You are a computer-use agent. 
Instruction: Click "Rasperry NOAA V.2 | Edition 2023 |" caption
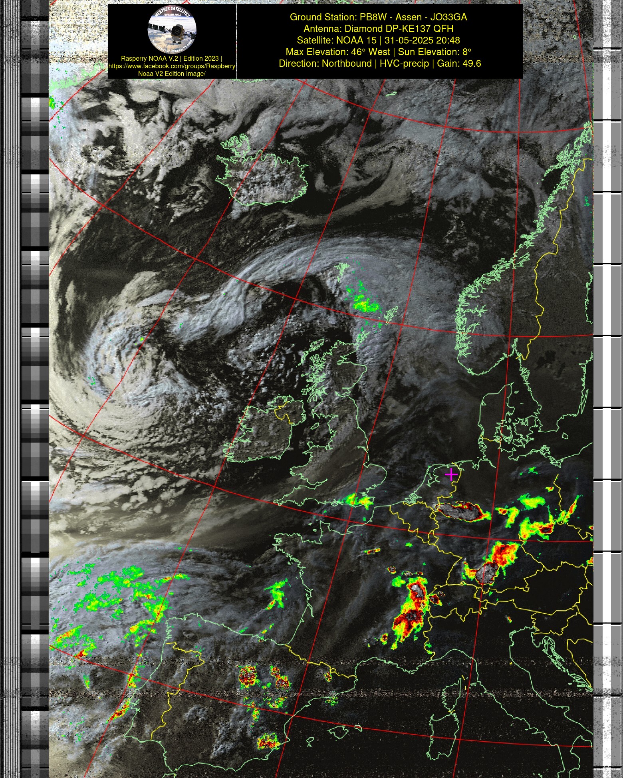coord(171,58)
